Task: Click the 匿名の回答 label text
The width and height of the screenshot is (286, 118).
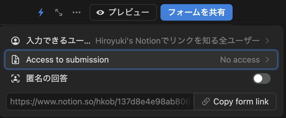Action: [47, 78]
